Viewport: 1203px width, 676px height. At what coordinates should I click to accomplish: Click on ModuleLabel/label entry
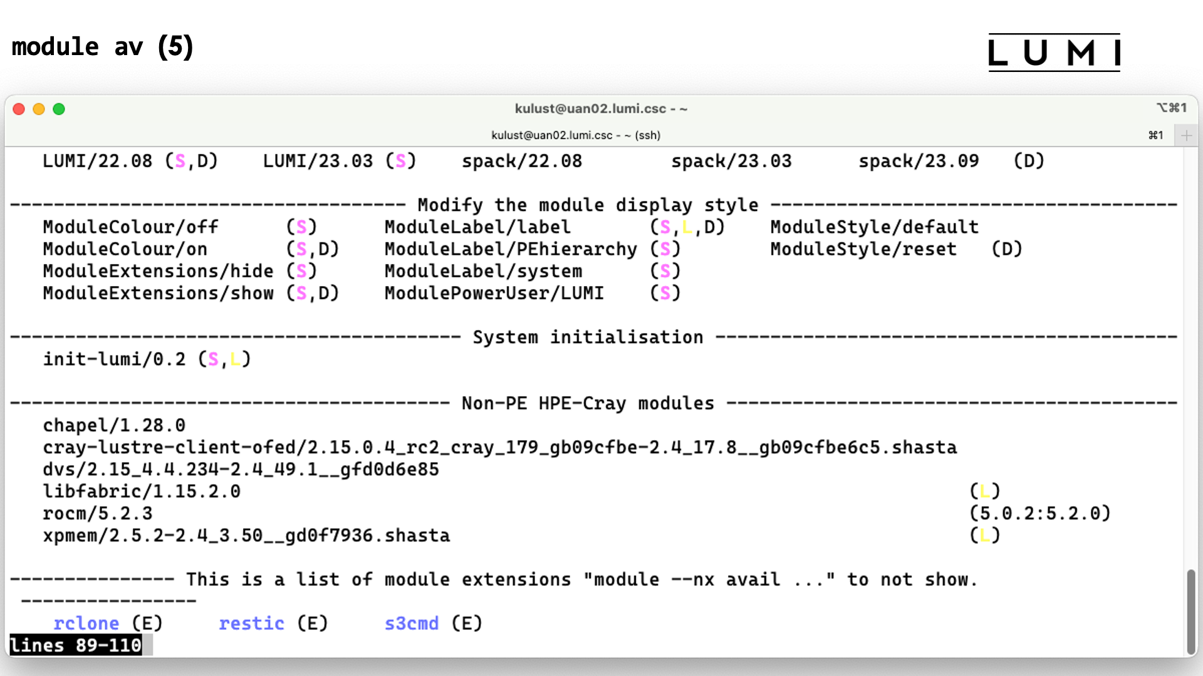tap(477, 227)
